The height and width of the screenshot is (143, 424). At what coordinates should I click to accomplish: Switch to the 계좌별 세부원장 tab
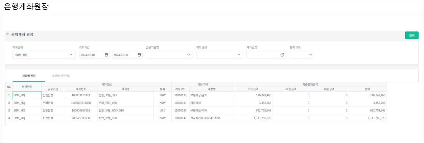[x=61, y=76]
